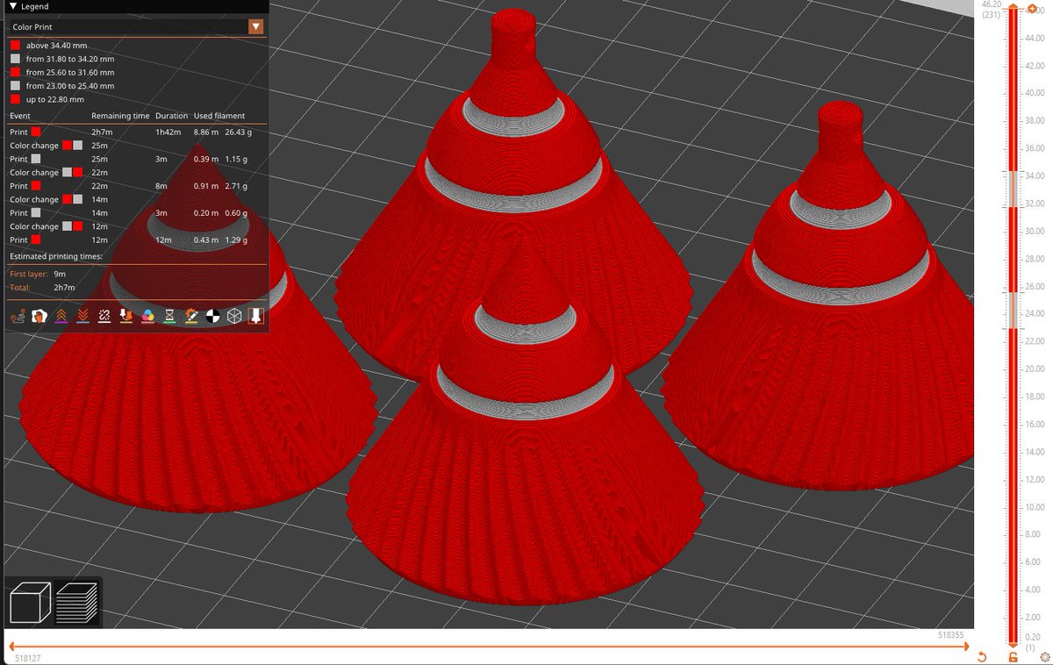Toggle the Print pauses hourglass icon
1053x665 pixels.
pyautogui.click(x=169, y=316)
